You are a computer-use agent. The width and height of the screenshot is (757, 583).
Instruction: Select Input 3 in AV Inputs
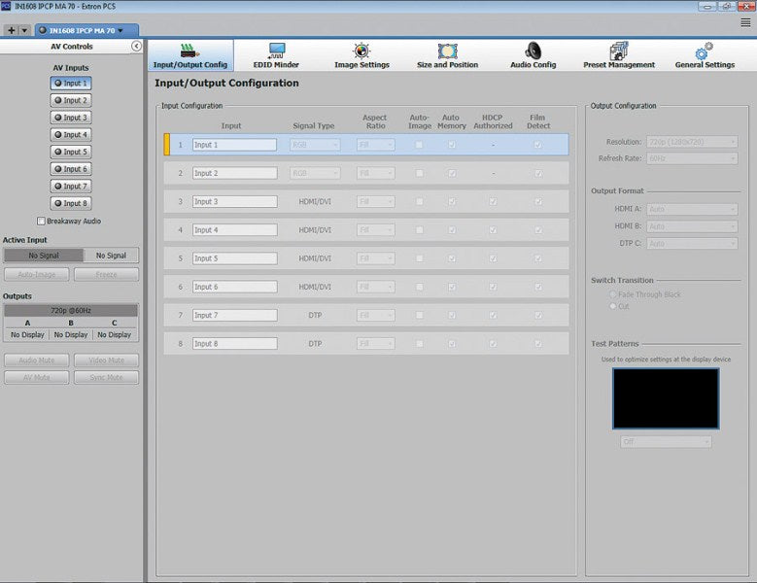click(71, 118)
